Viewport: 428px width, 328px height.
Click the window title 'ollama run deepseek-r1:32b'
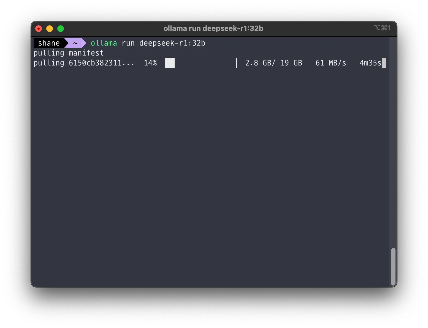pyautogui.click(x=213, y=28)
